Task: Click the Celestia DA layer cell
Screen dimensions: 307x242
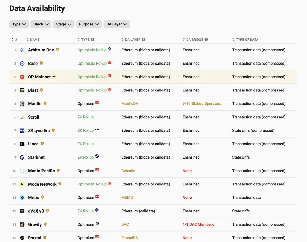Action: pos(128,171)
